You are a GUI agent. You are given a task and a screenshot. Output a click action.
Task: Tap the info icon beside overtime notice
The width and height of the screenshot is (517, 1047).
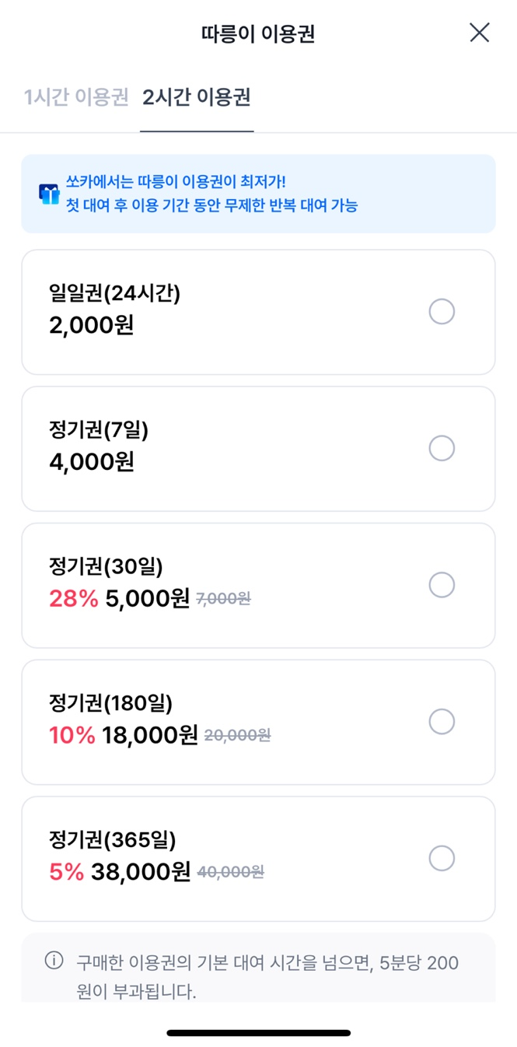point(54,961)
